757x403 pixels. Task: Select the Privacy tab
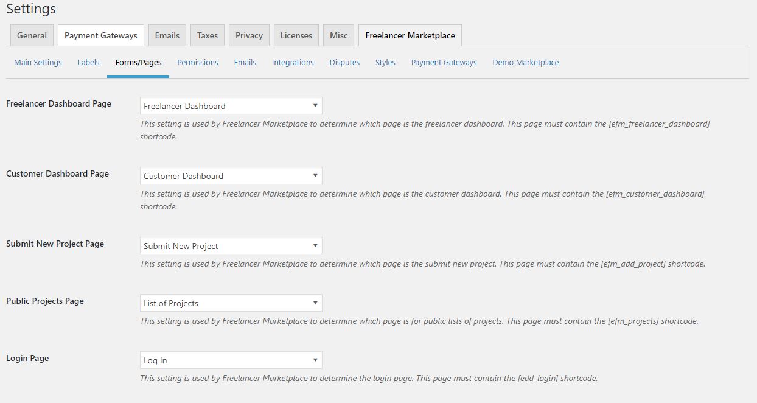[x=249, y=35]
